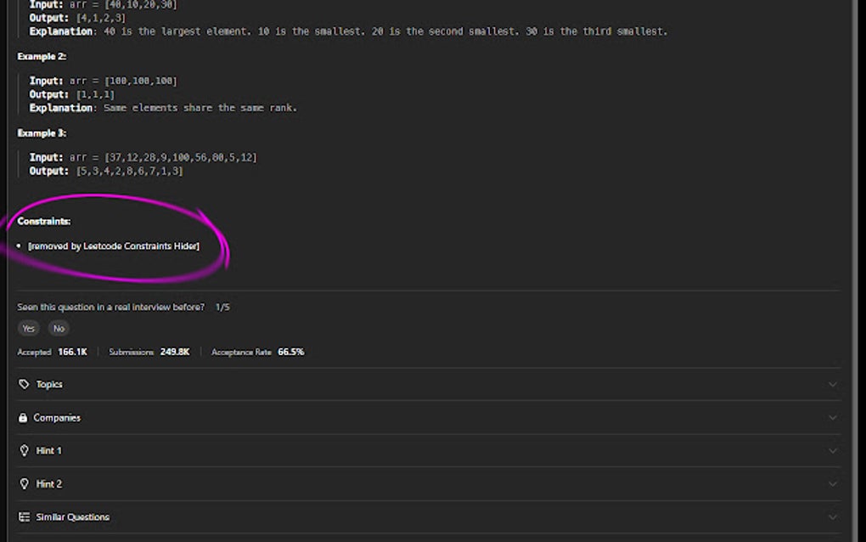Image resolution: width=866 pixels, height=542 pixels.
Task: Expand Topics using its chevron
Action: click(x=833, y=384)
